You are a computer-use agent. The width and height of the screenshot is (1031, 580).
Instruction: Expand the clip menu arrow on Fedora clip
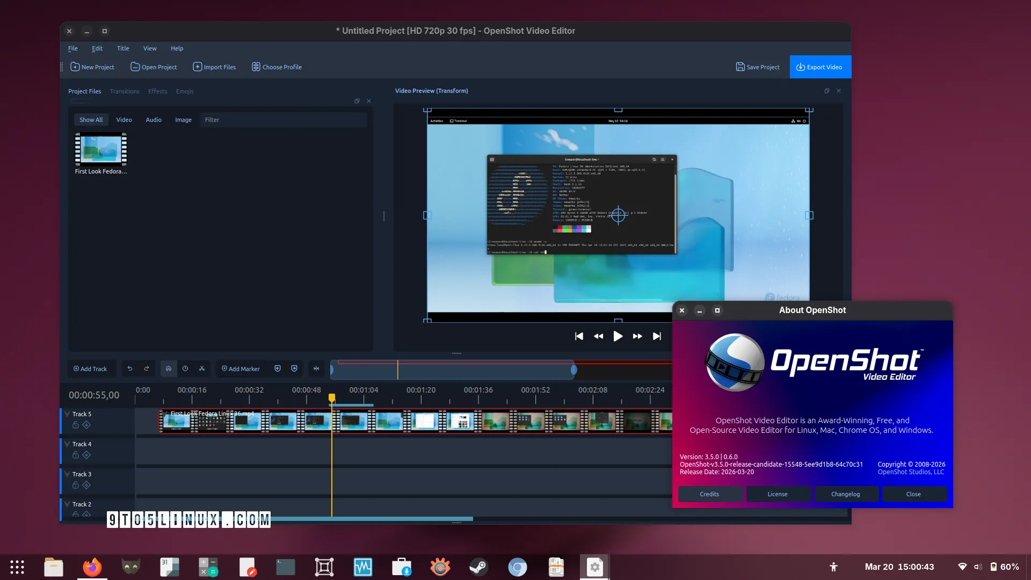pyautogui.click(x=166, y=414)
